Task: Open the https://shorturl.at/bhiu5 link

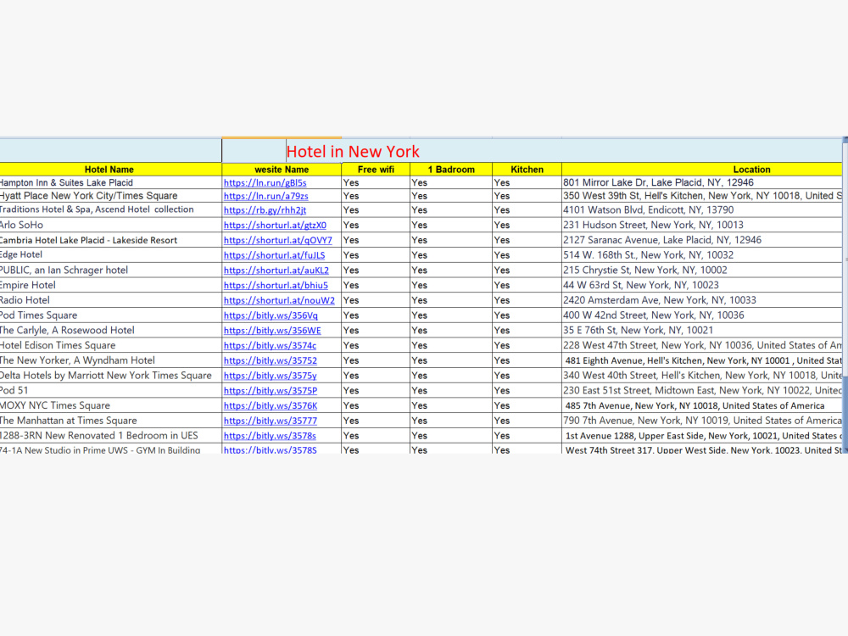Action: 276,285
